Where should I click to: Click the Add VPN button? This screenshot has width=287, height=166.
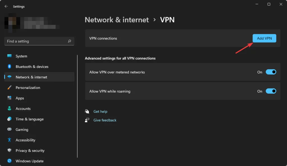point(264,38)
